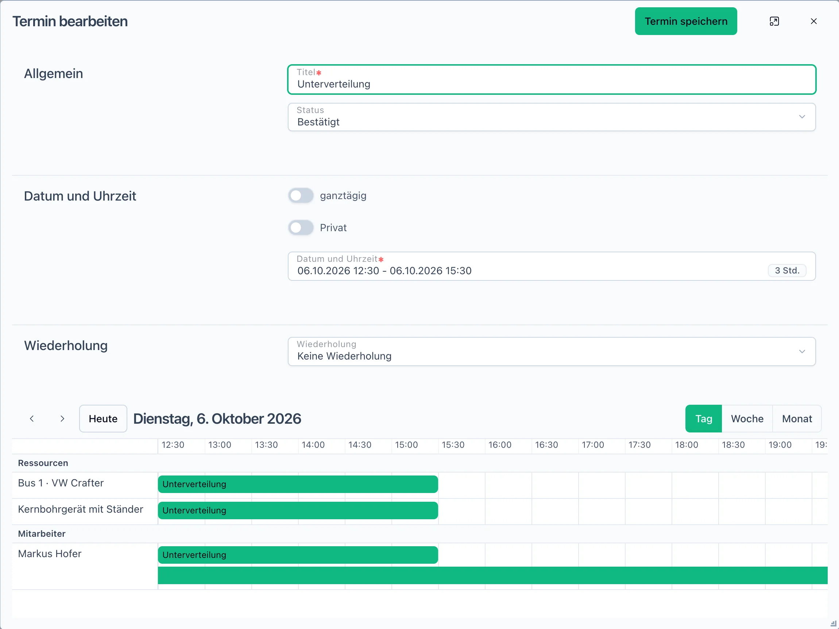The height and width of the screenshot is (629, 839).
Task: Click the Markus Hofer employee label
Action: [50, 554]
